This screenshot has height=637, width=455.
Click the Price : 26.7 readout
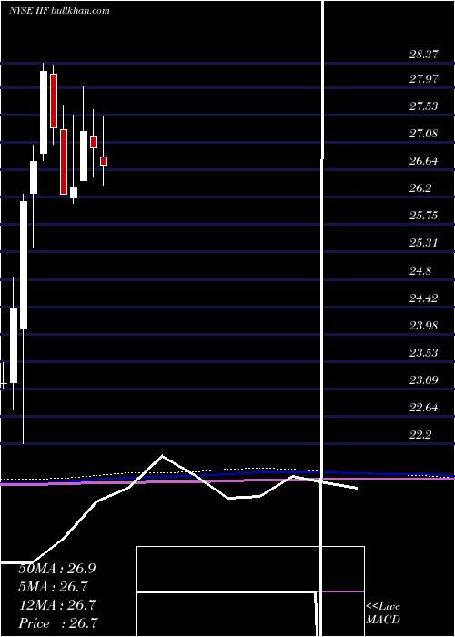[58, 623]
